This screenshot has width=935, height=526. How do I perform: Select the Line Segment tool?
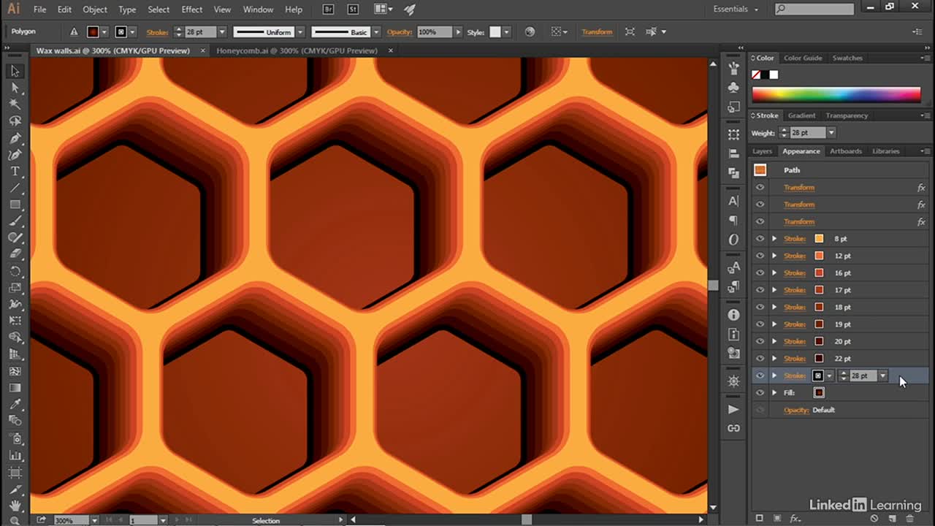(x=15, y=188)
